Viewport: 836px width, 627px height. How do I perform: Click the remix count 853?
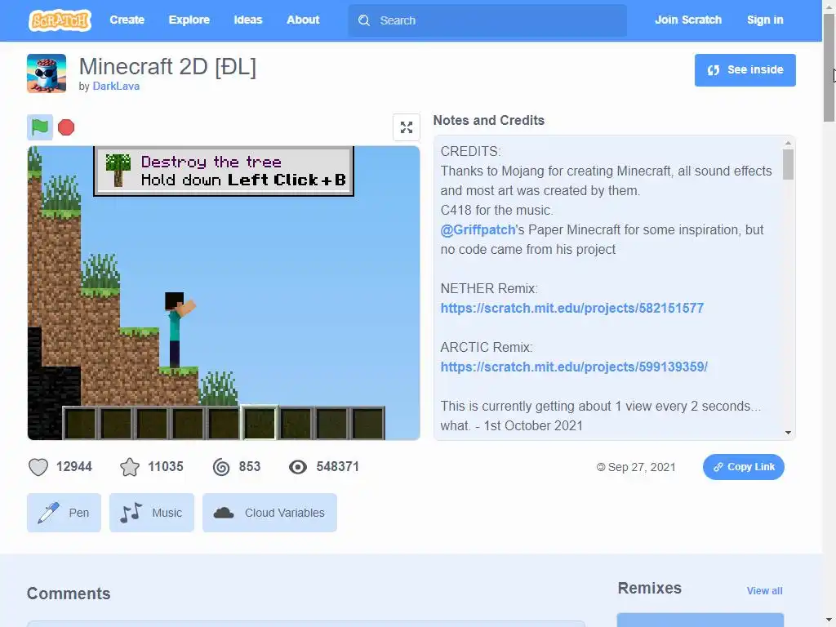(x=250, y=466)
